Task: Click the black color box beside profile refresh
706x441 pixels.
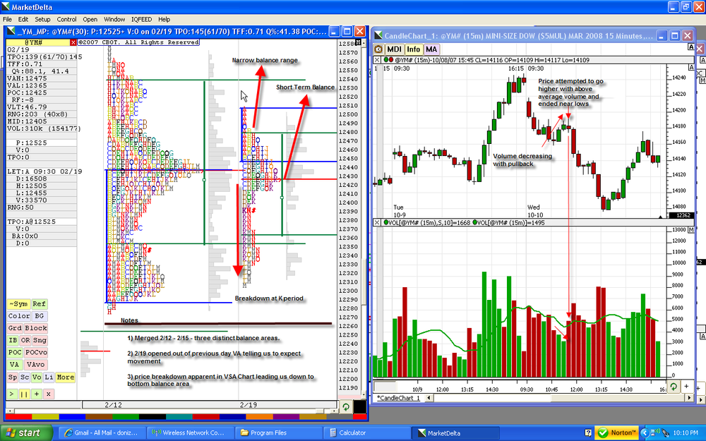Action: click(359, 407)
